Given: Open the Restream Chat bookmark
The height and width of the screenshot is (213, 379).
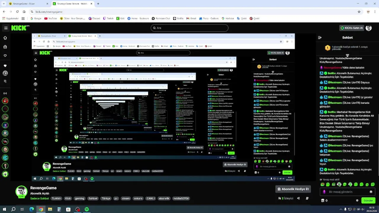Looking at the screenshot, I should click(x=161, y=18).
